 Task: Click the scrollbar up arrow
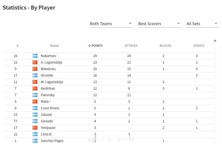tap(215, 41)
